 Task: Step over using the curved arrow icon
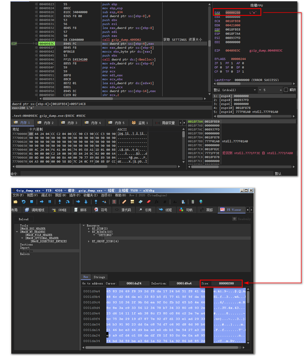(67, 202)
